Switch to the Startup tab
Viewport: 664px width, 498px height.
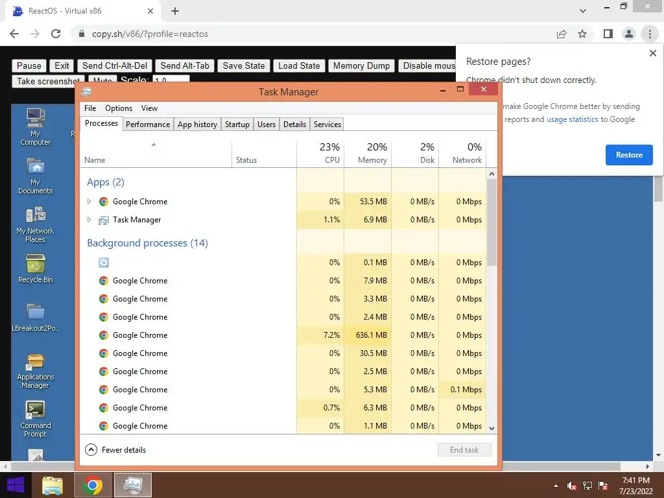coord(237,124)
